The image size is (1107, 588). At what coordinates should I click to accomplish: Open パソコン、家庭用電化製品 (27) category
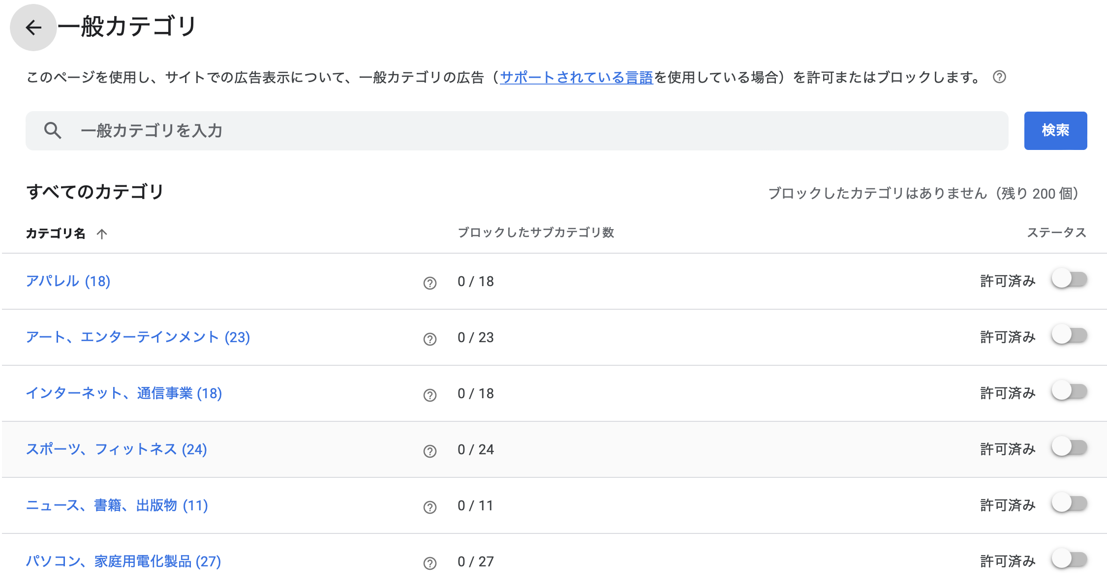[x=123, y=561]
